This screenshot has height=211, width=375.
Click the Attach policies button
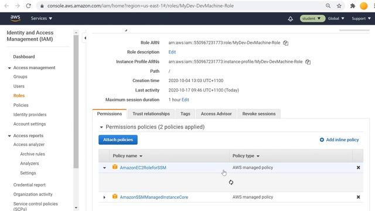click(x=118, y=139)
